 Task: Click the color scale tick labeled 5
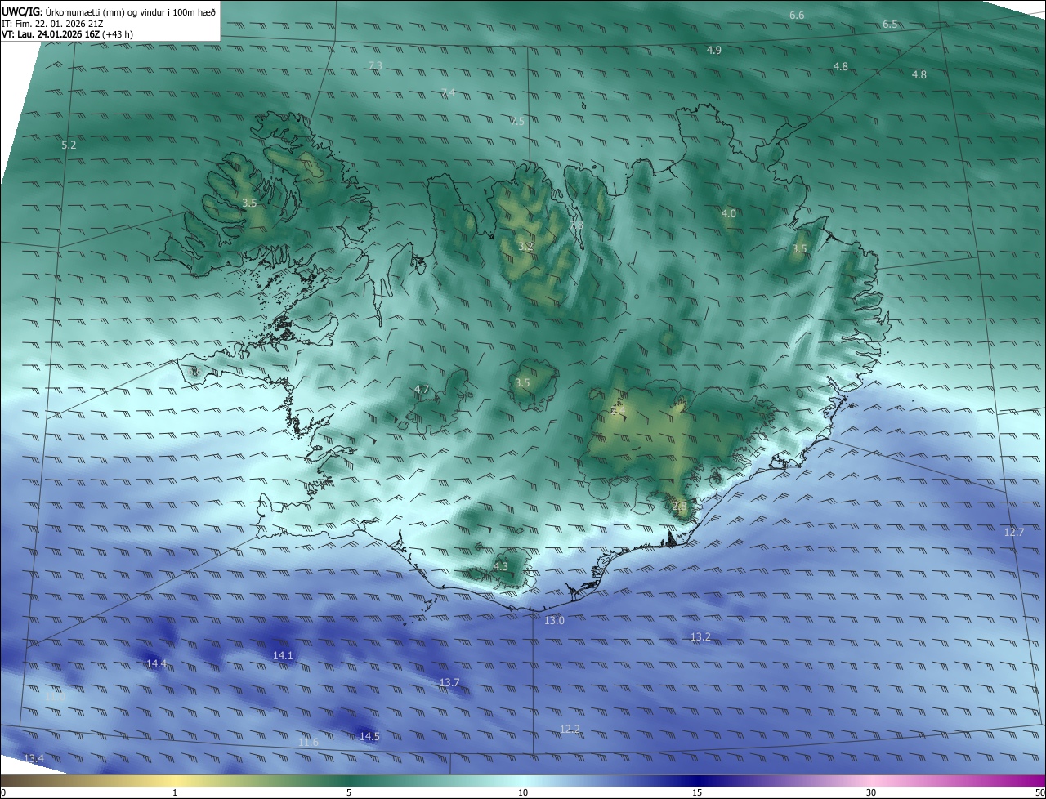[x=349, y=792]
